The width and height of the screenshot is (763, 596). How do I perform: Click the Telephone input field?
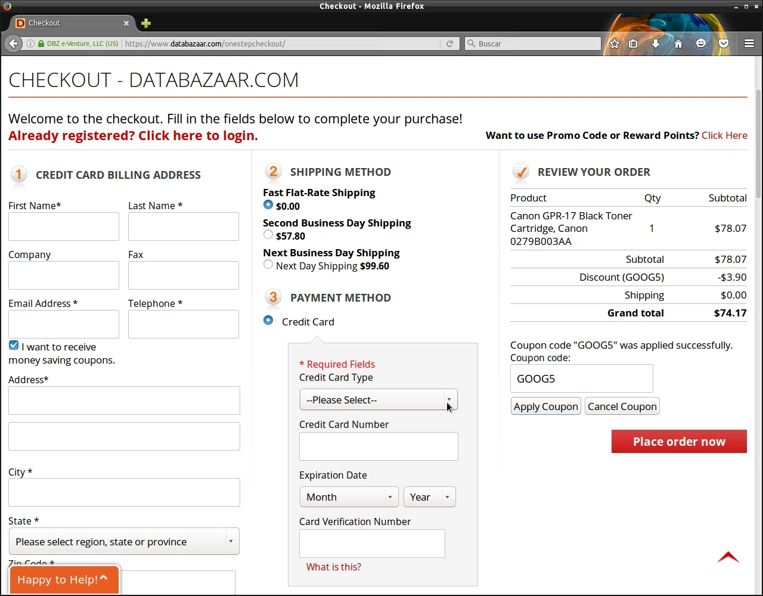pyautogui.click(x=184, y=324)
